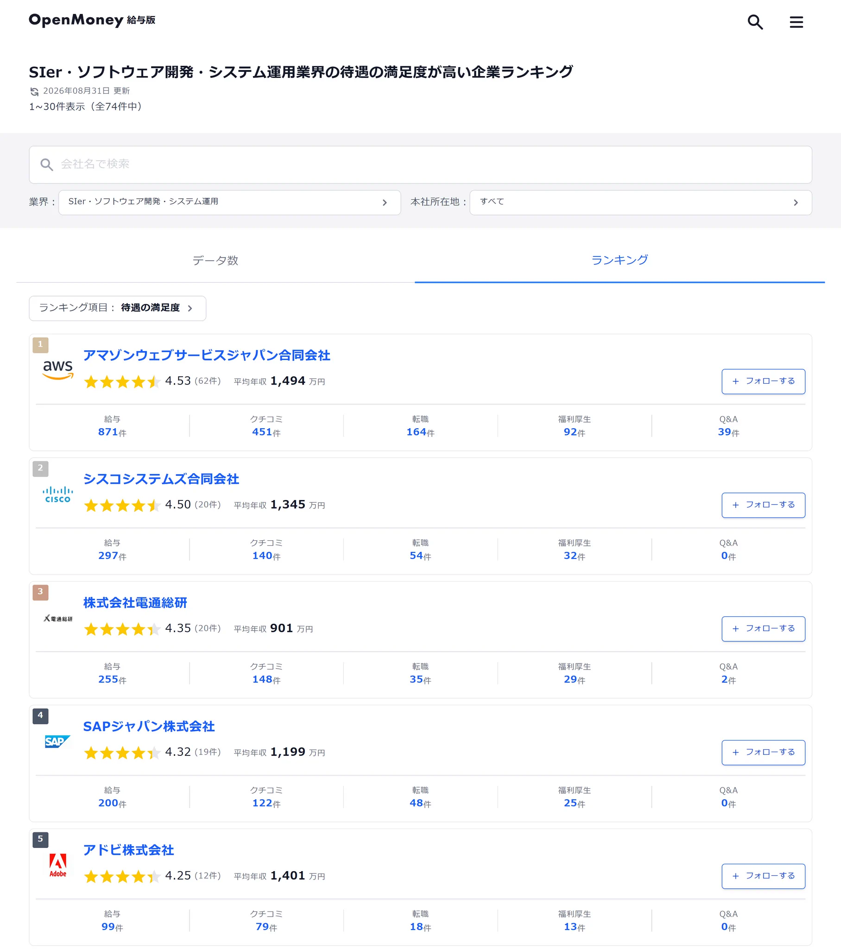The height and width of the screenshot is (949, 841).
Task: Open SAP 福利厚生 25件
Action: tap(575, 797)
